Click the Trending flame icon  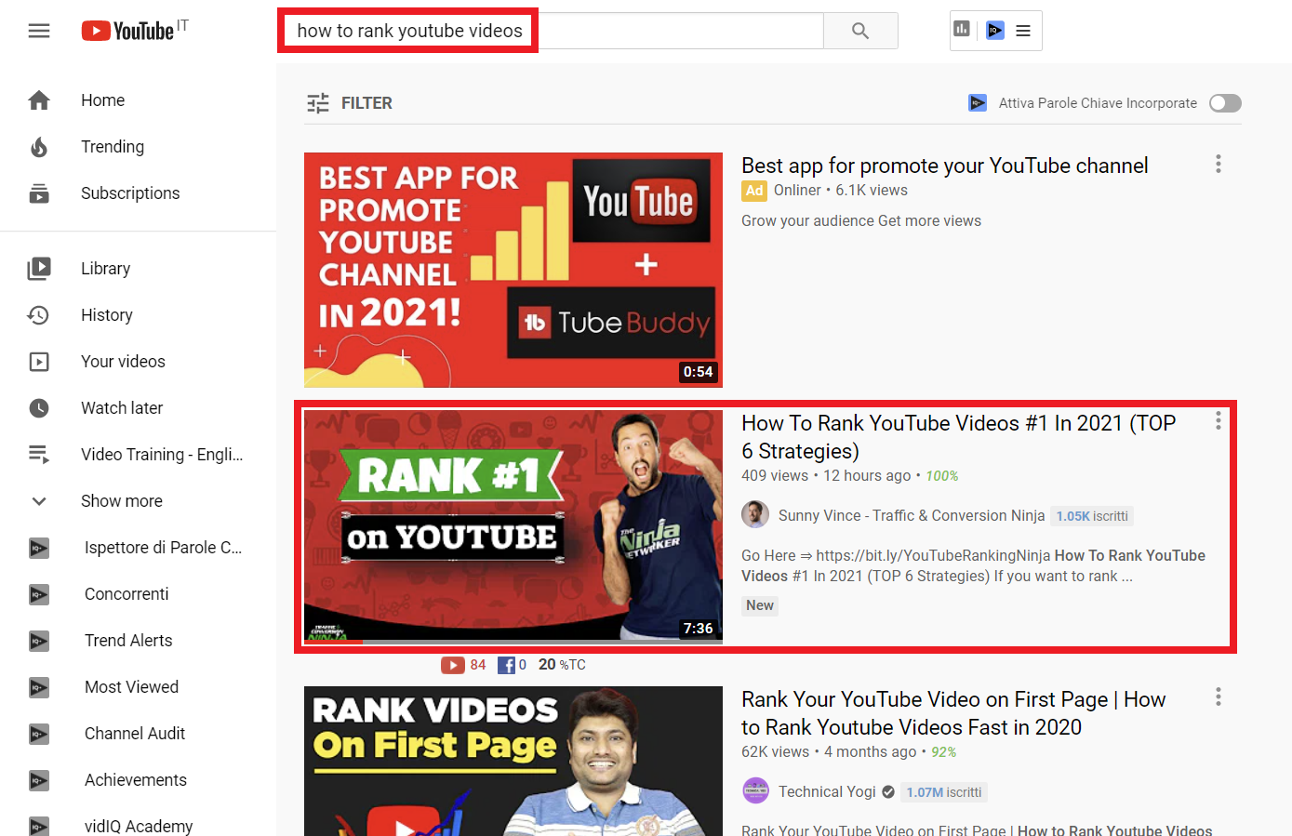(x=39, y=147)
